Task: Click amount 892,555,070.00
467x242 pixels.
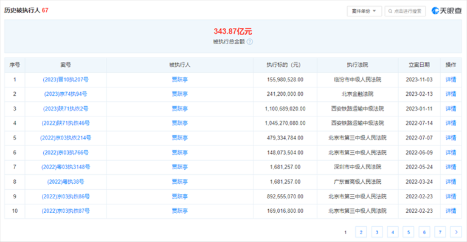Action: [x=285, y=197]
